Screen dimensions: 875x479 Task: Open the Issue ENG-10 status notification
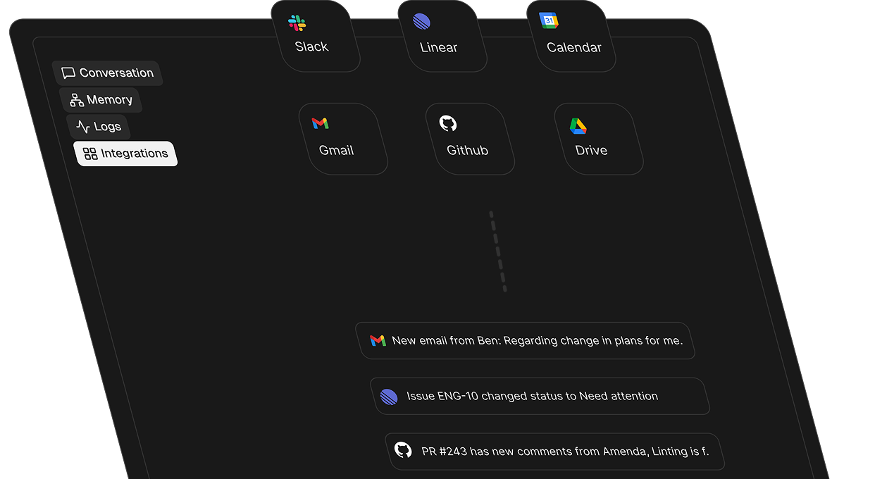[x=540, y=397]
